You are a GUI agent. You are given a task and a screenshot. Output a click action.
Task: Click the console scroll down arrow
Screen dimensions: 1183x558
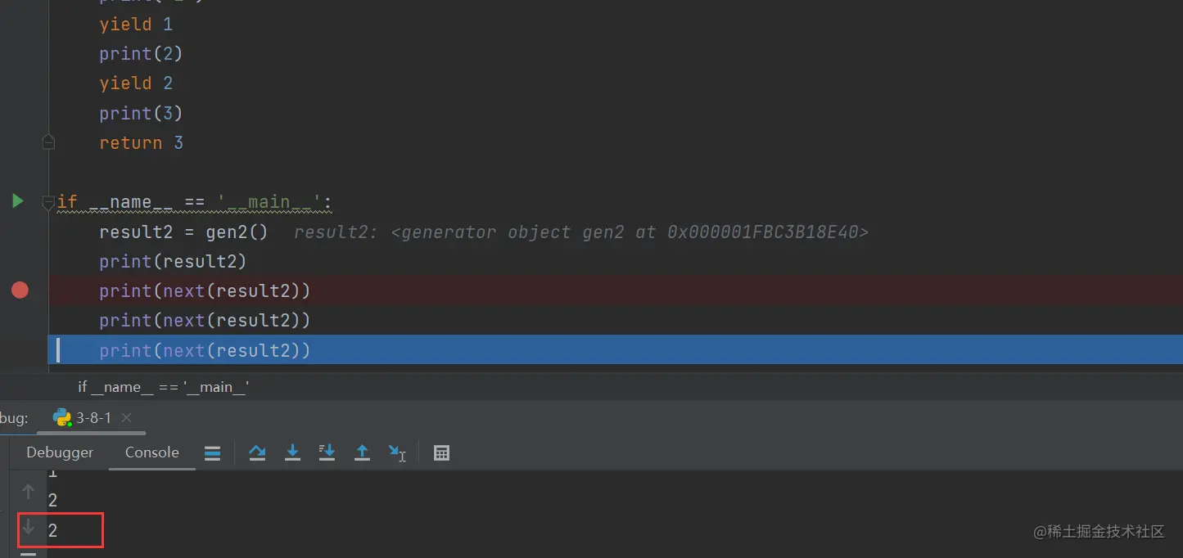tap(28, 529)
